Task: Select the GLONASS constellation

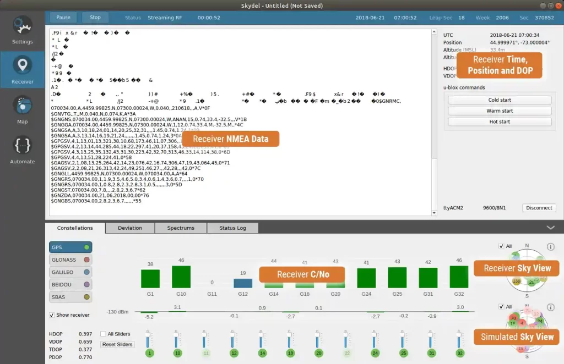Action: click(70, 260)
